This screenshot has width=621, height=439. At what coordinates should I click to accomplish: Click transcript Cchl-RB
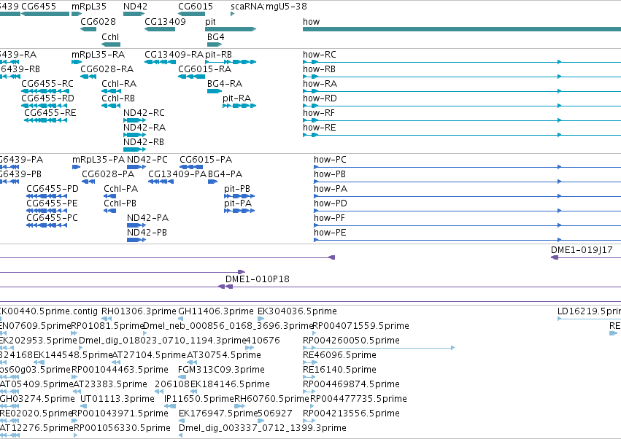tap(118, 98)
